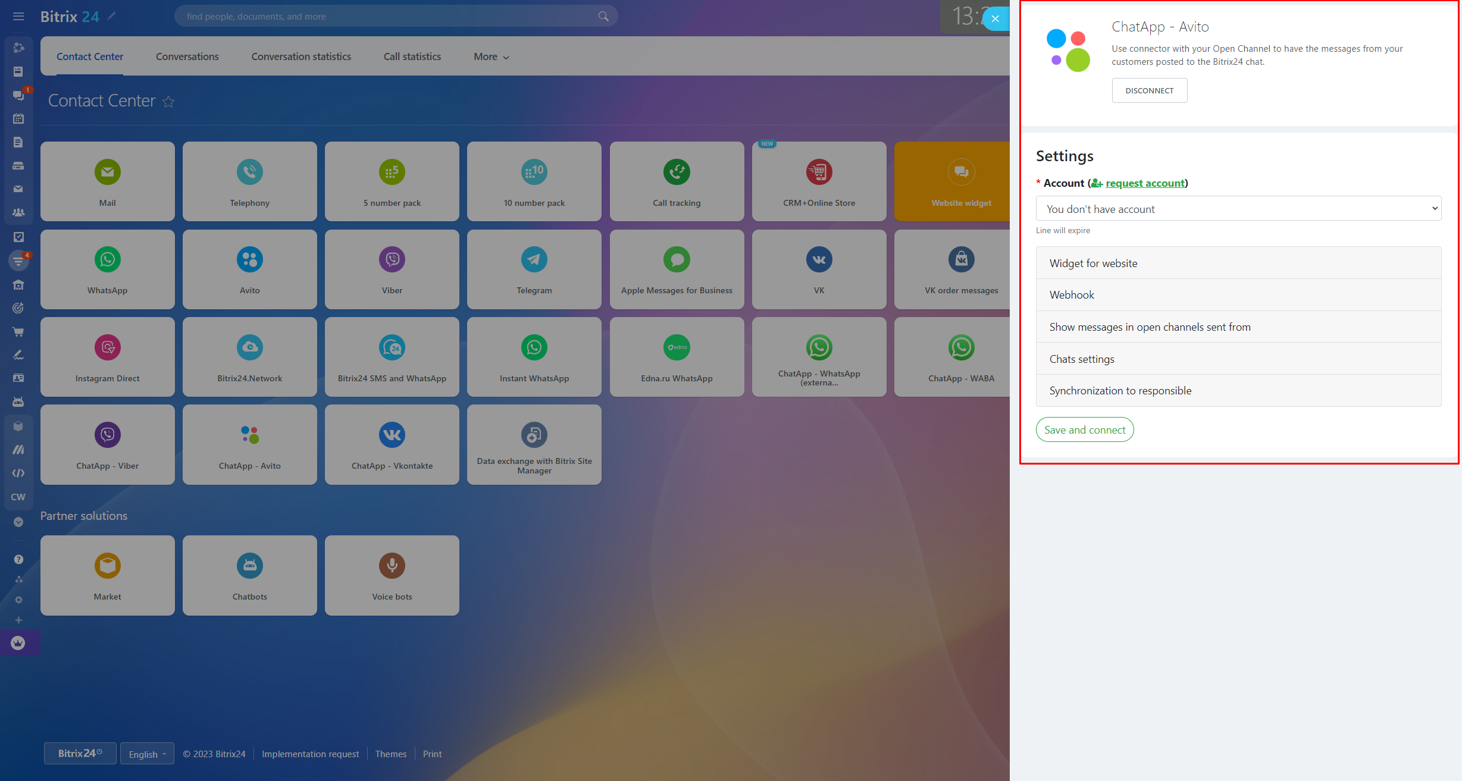Click the Viber connector icon

(392, 259)
